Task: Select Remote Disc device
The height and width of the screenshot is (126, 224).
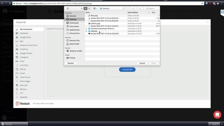Action: coord(74,41)
